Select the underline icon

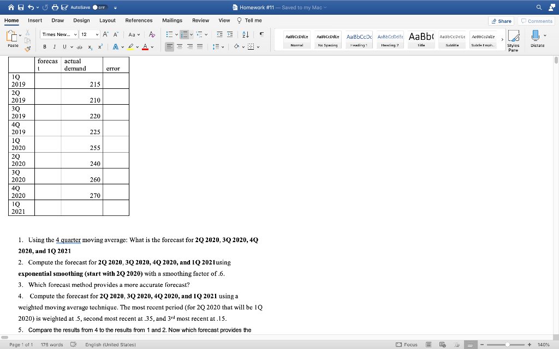[x=64, y=46]
